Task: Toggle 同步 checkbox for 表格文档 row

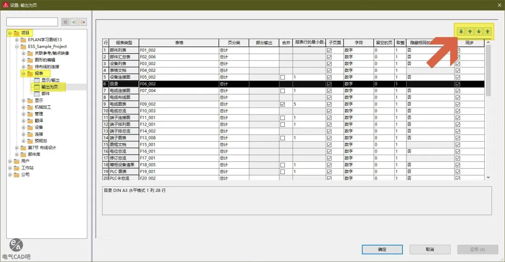Action: pos(458,71)
